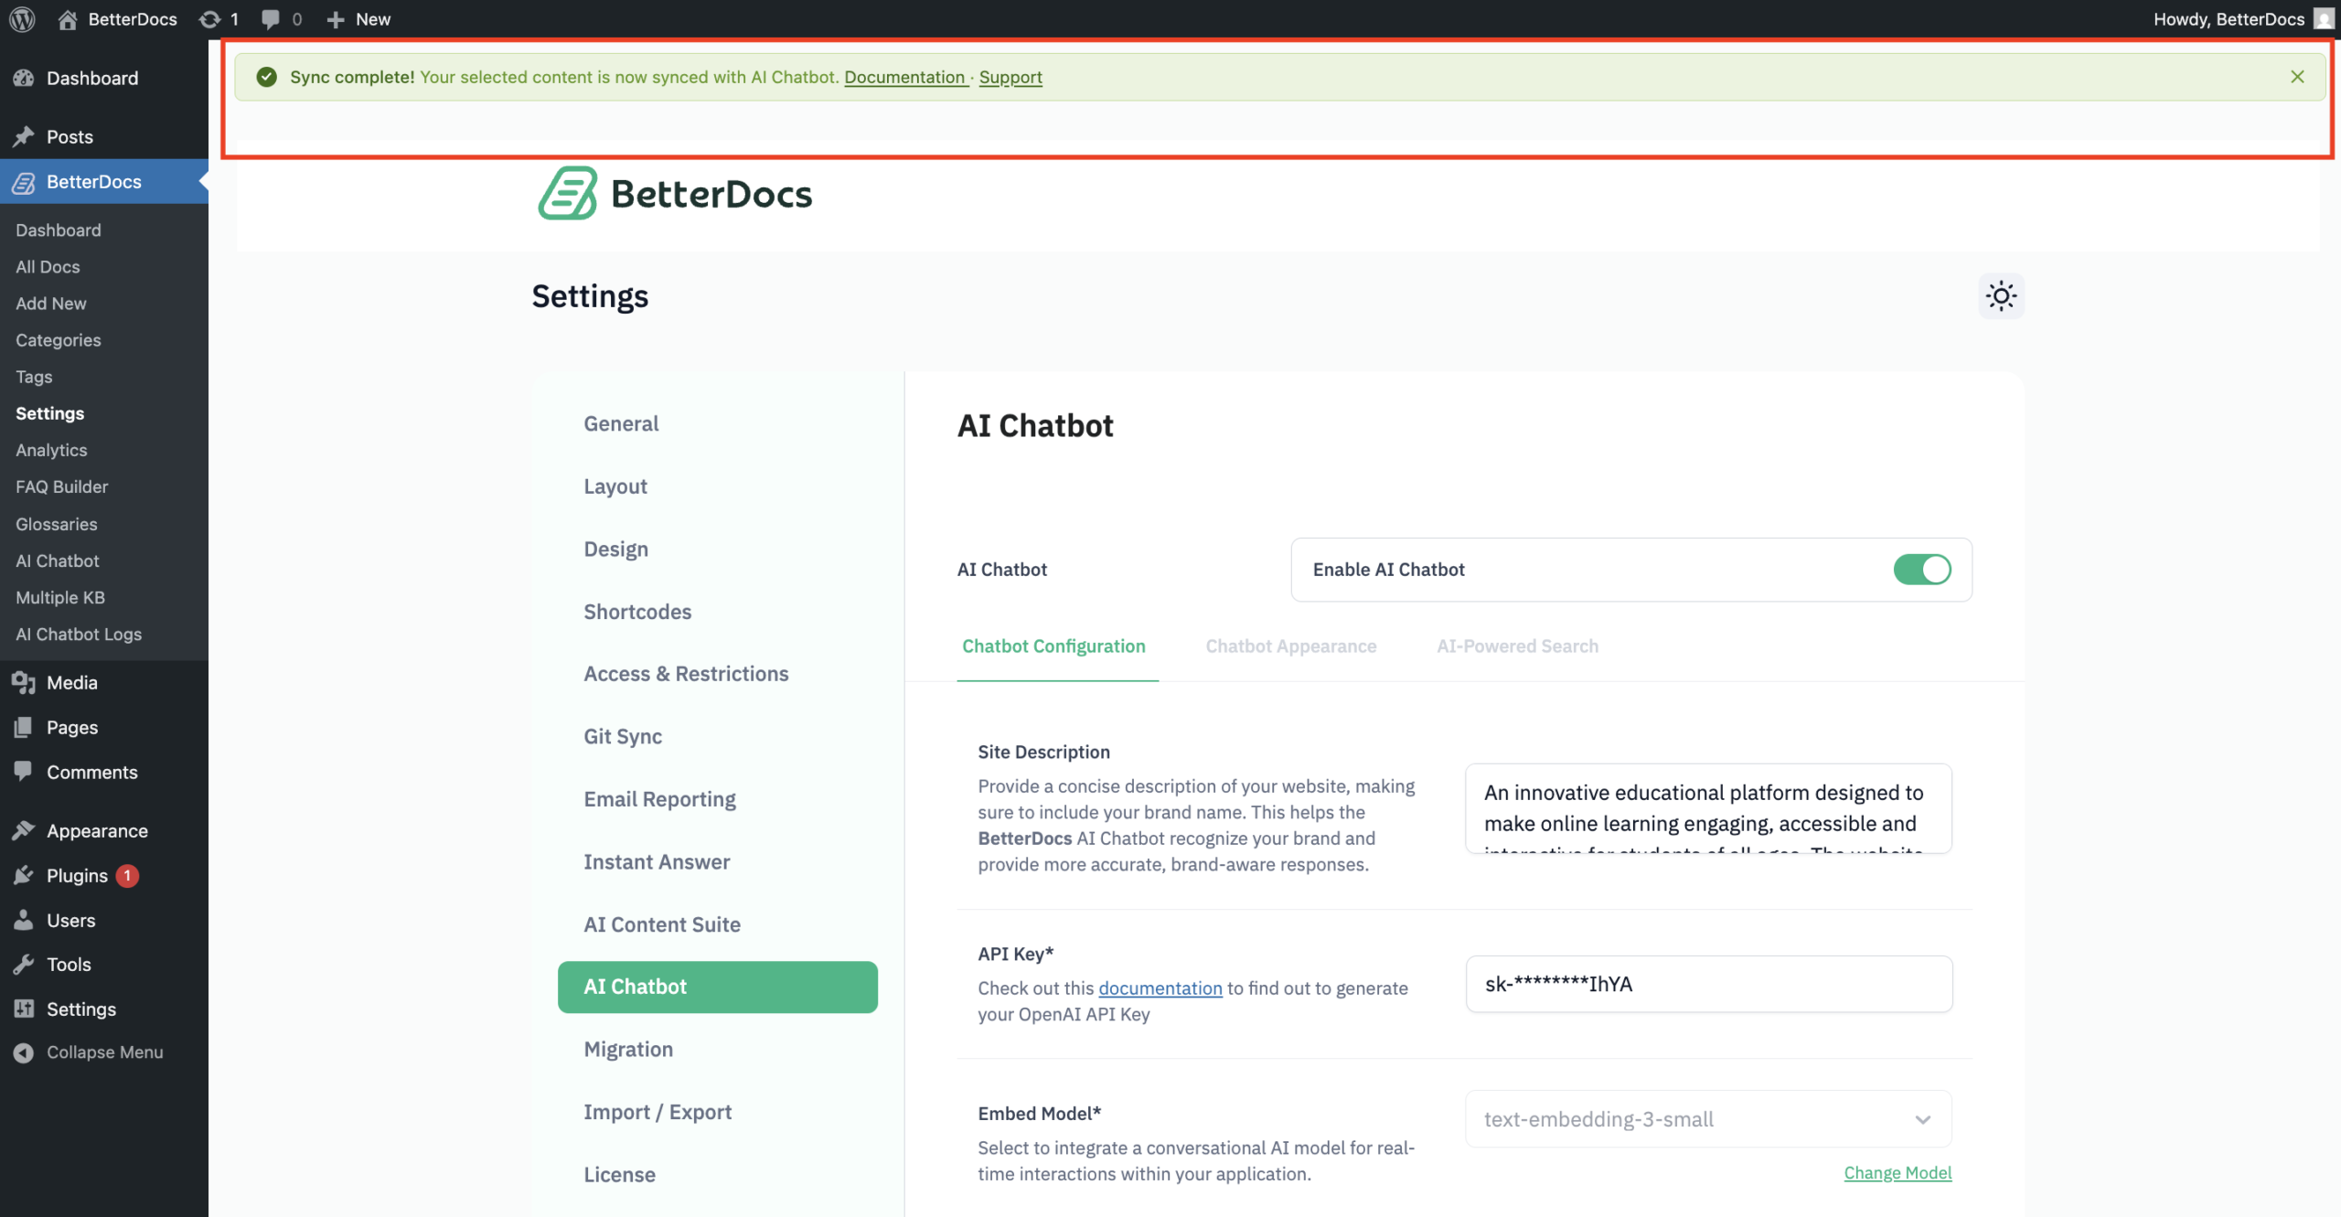Open Multiple KB submenu item

[59, 597]
